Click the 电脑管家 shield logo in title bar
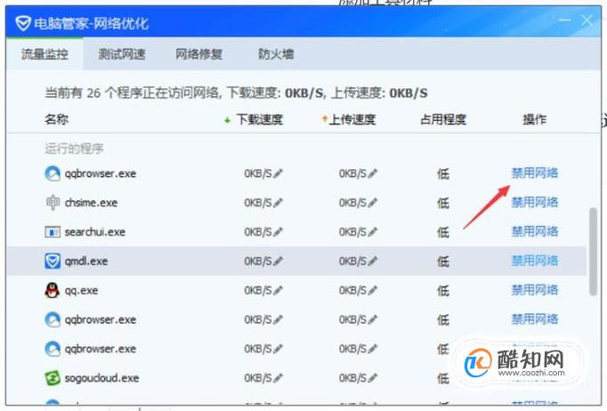The width and height of the screenshot is (607, 411). coord(23,24)
